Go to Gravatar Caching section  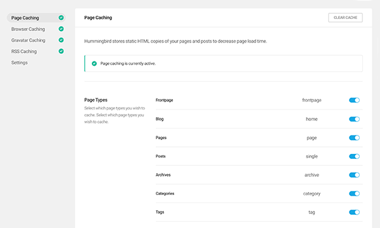tap(28, 41)
